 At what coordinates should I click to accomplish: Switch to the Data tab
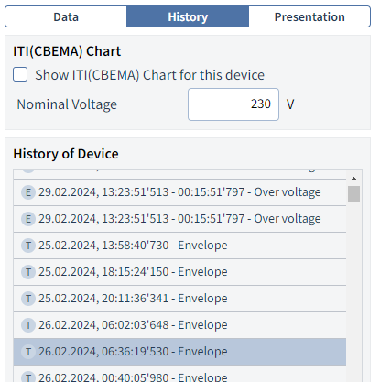[x=66, y=16]
